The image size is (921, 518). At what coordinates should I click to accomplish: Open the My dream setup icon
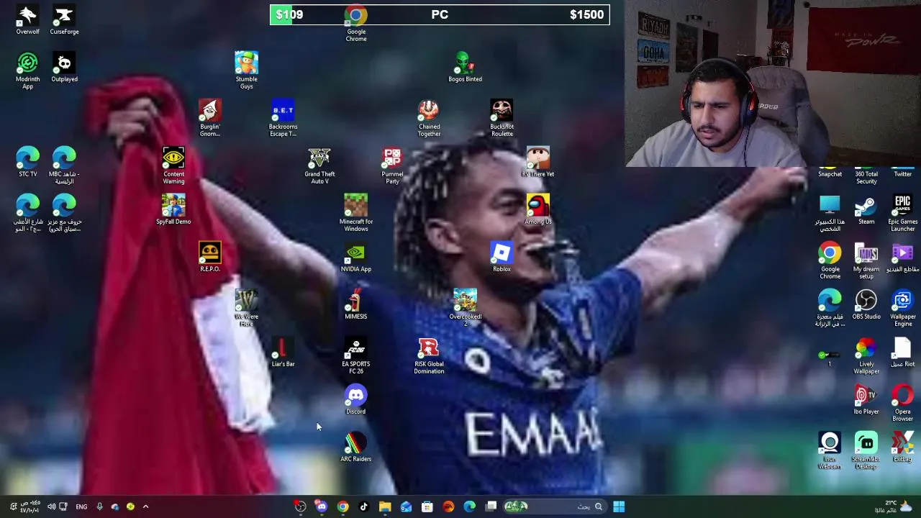coord(866,261)
